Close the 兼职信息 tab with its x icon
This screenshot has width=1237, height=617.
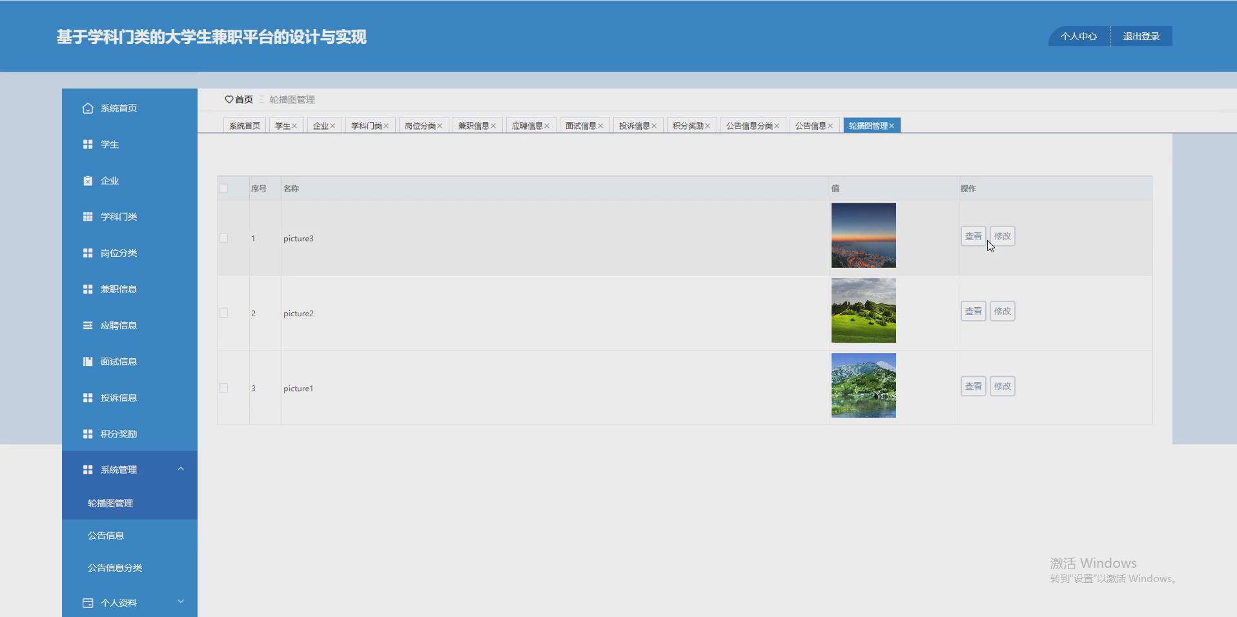pyautogui.click(x=493, y=126)
